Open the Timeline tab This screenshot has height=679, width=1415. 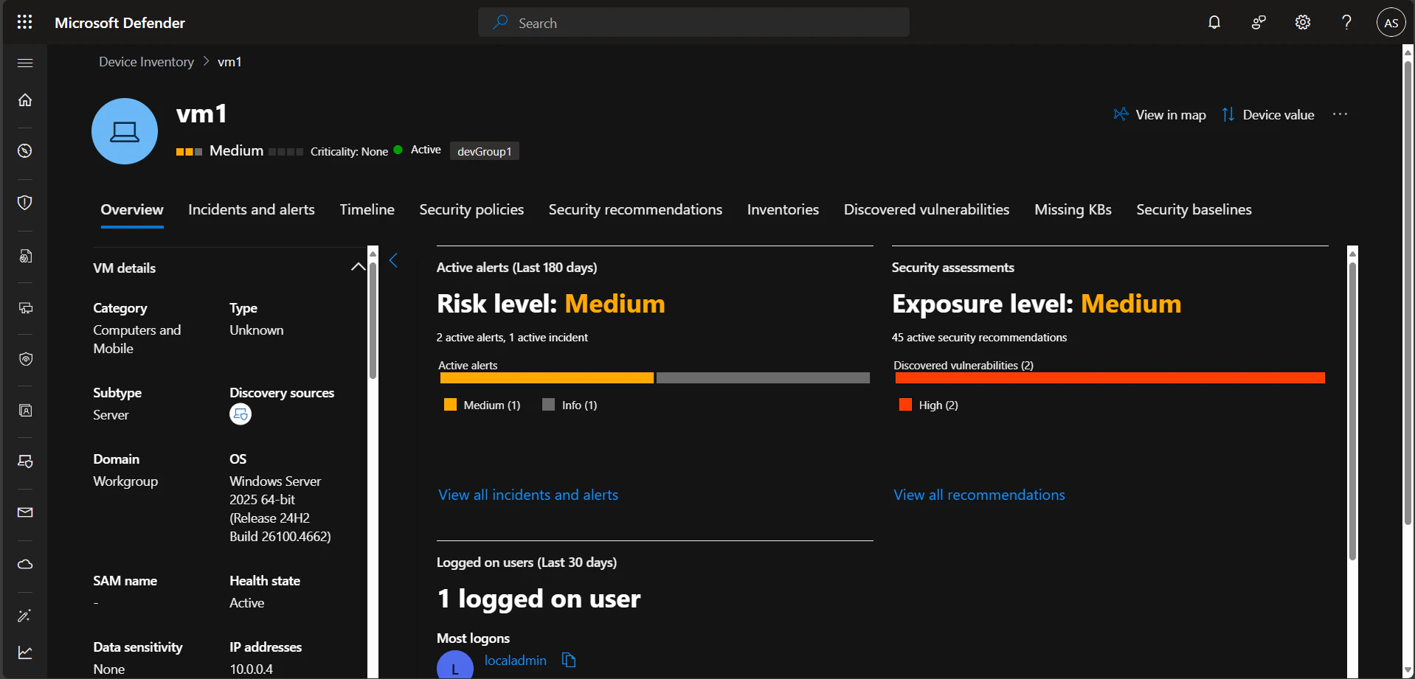(367, 209)
